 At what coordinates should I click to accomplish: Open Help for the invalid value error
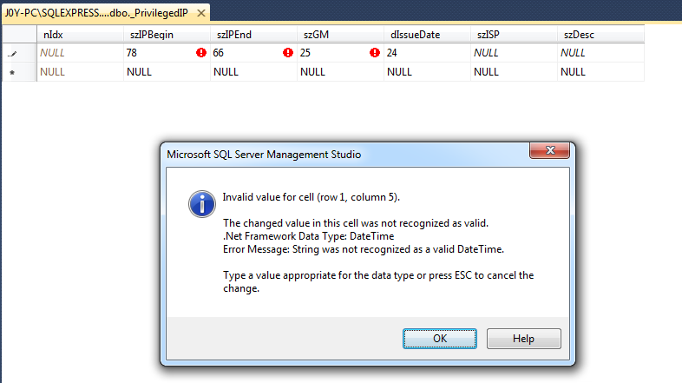pos(524,339)
